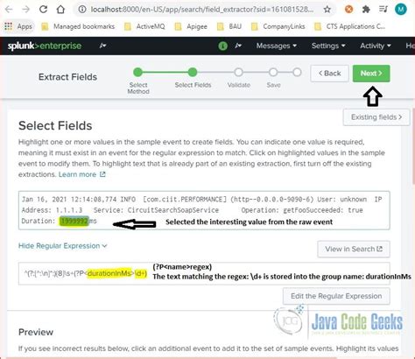Click 'INFO' in the sample event
This screenshot has width=415, height=359.
tap(128, 200)
